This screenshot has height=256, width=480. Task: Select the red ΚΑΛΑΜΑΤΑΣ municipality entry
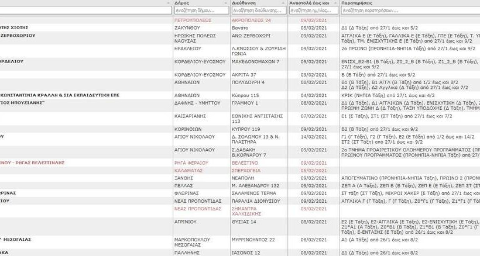tap(188, 170)
